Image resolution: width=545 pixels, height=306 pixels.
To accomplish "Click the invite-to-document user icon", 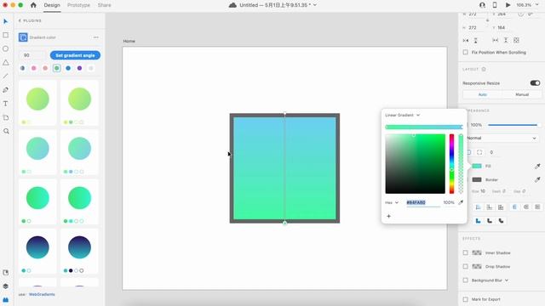I will pos(482,5).
